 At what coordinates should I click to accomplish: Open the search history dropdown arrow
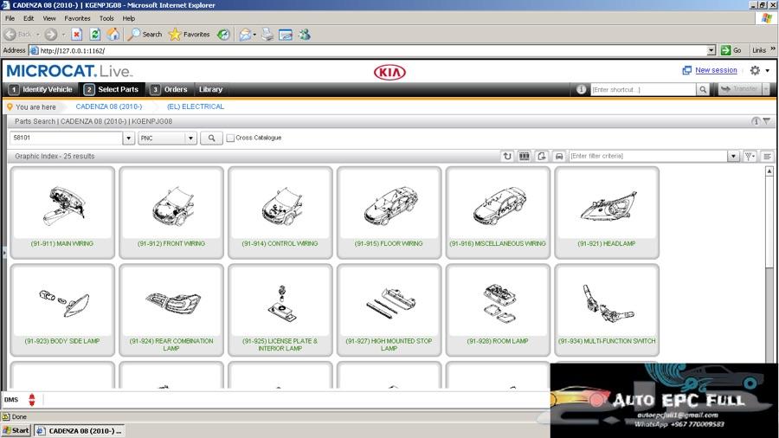click(x=129, y=138)
